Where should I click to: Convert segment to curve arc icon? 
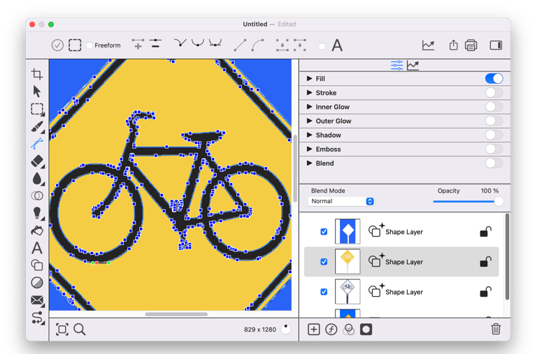click(x=257, y=45)
